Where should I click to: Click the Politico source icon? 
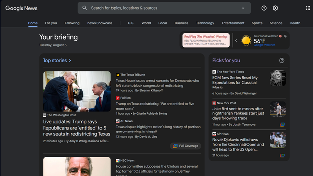coord(118,98)
